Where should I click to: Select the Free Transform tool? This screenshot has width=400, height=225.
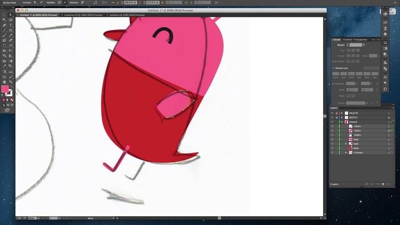(11, 51)
